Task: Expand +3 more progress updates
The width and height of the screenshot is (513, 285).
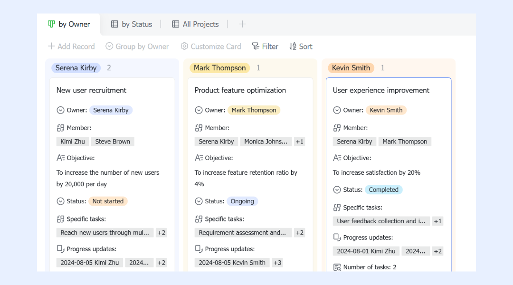Action: [x=277, y=263]
